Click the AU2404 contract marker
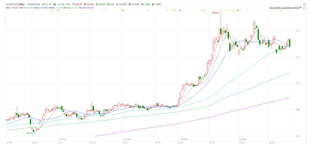Viewport: 310px width, 150px height. coord(127,139)
